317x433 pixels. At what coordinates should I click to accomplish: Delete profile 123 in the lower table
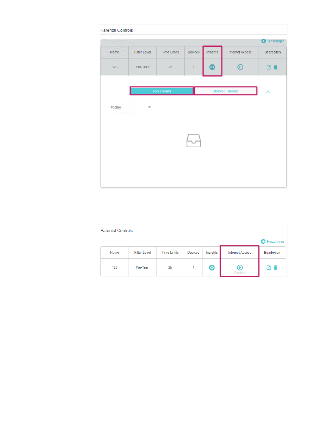[275, 267]
